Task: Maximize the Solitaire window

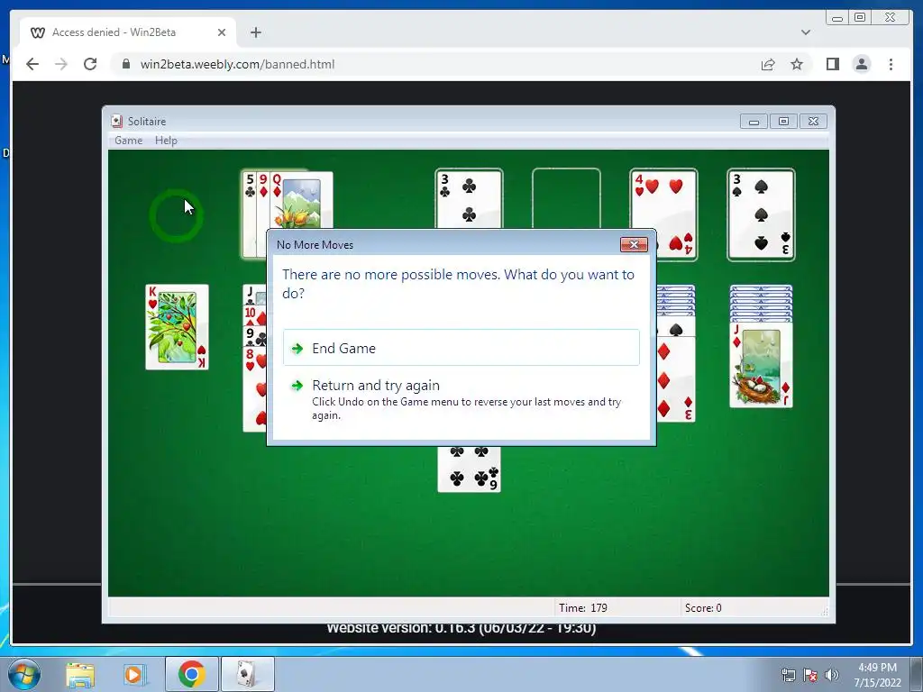Action: point(783,122)
